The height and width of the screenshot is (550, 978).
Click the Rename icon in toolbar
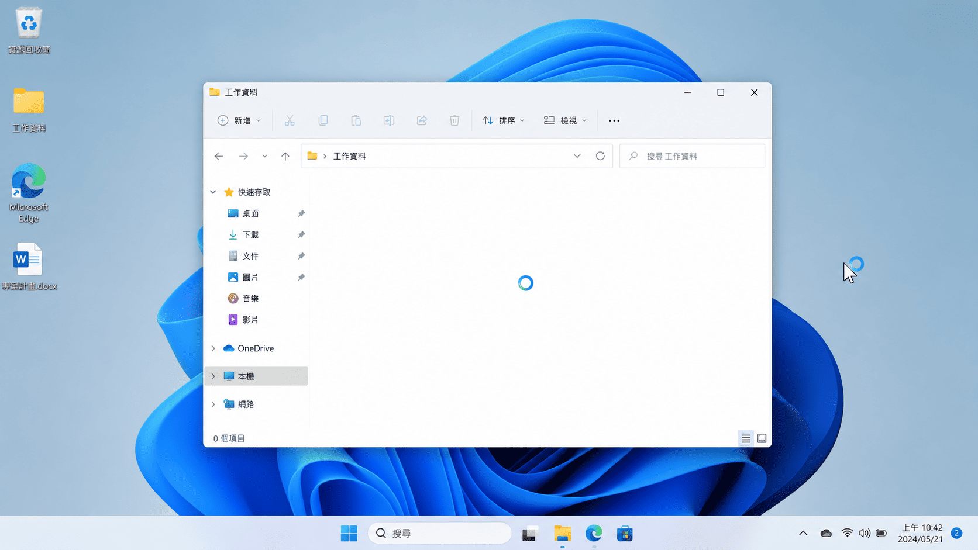[389, 120]
